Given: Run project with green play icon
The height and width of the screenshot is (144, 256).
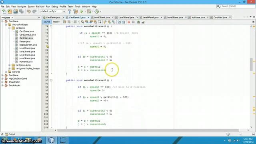Looking at the screenshot, I should (x=82, y=12).
